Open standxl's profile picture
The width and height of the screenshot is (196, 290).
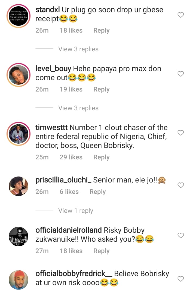pos(19,16)
